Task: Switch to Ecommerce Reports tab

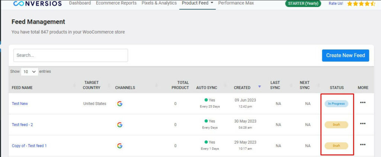Action: coord(116,3)
